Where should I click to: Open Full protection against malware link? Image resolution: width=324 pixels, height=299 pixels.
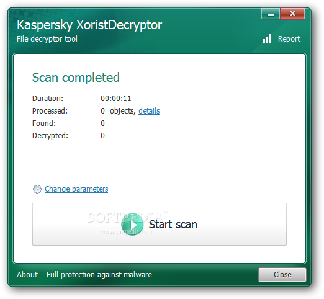coord(99,275)
